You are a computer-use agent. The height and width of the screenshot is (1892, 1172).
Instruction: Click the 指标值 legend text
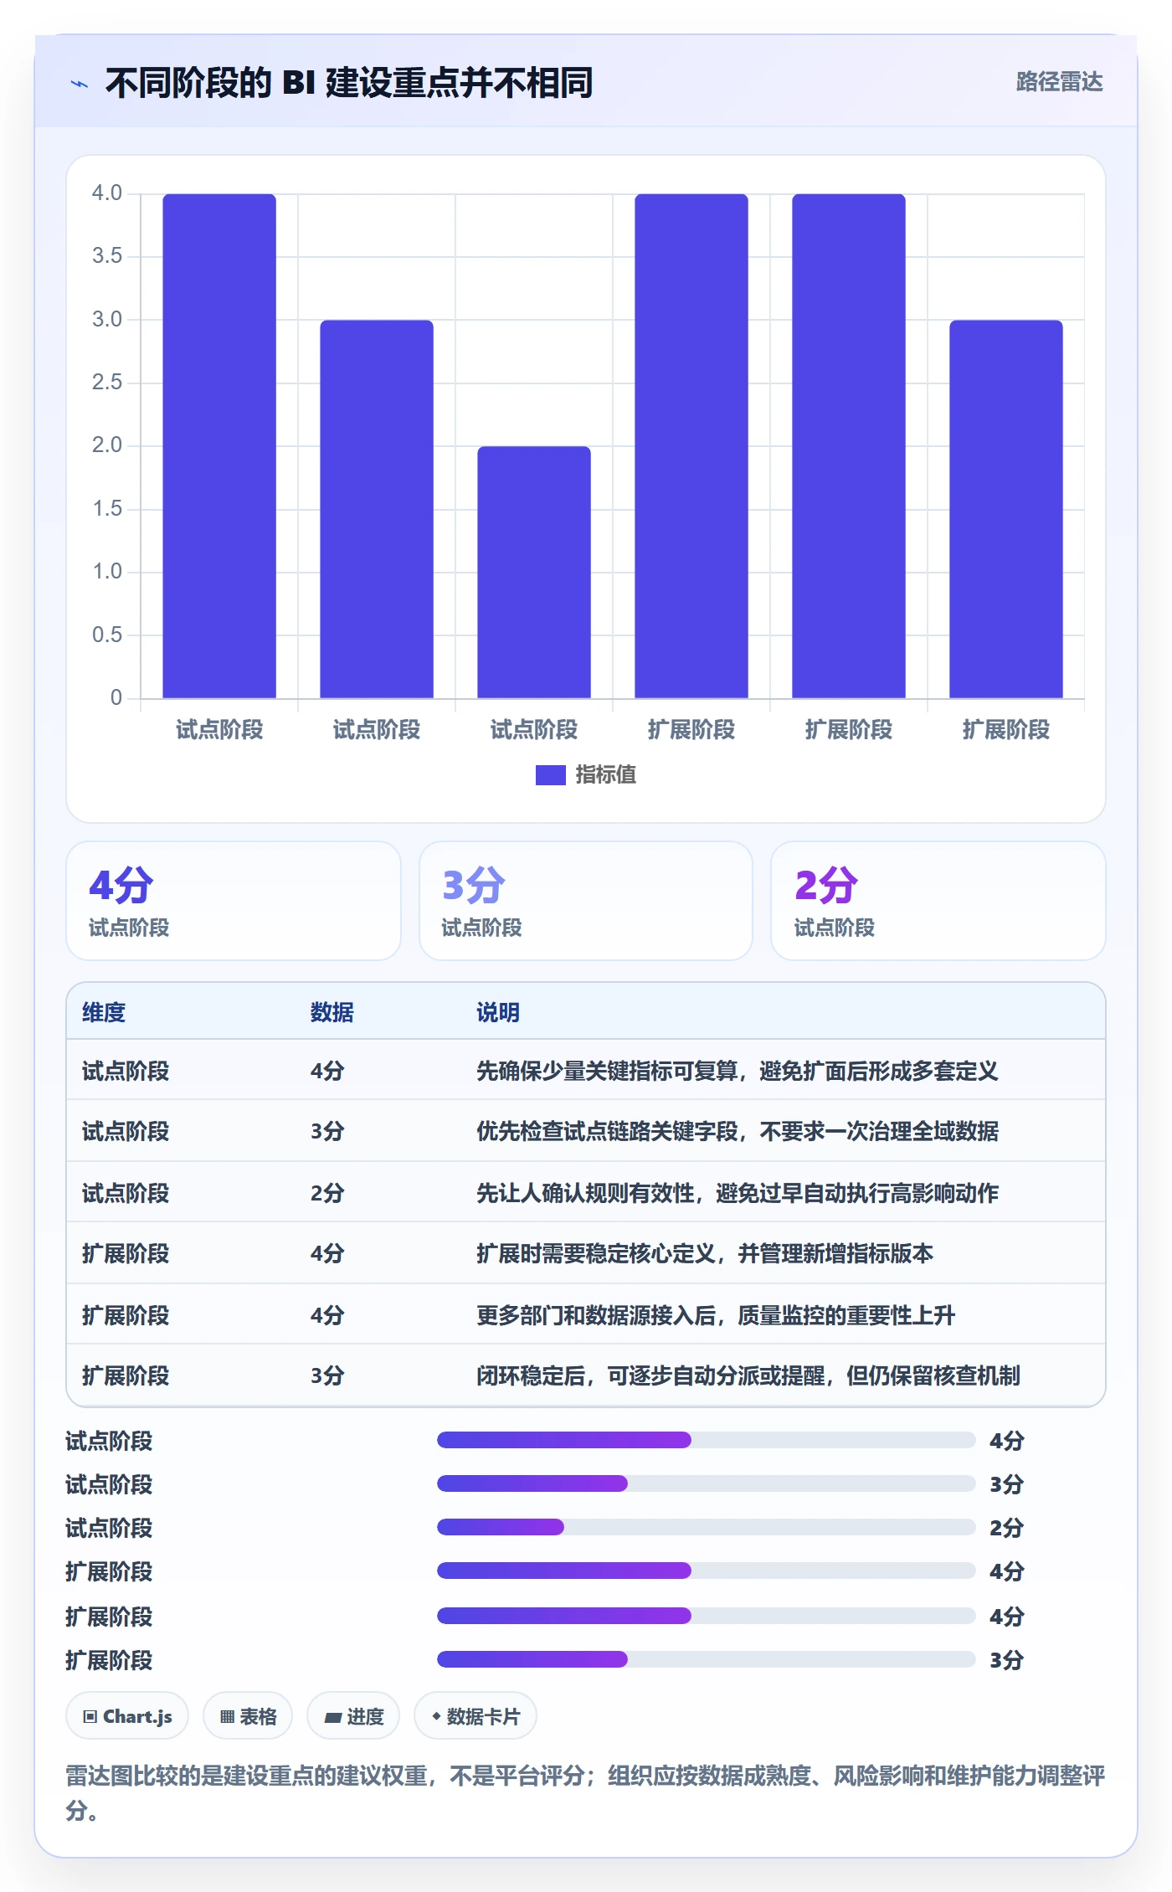(606, 775)
